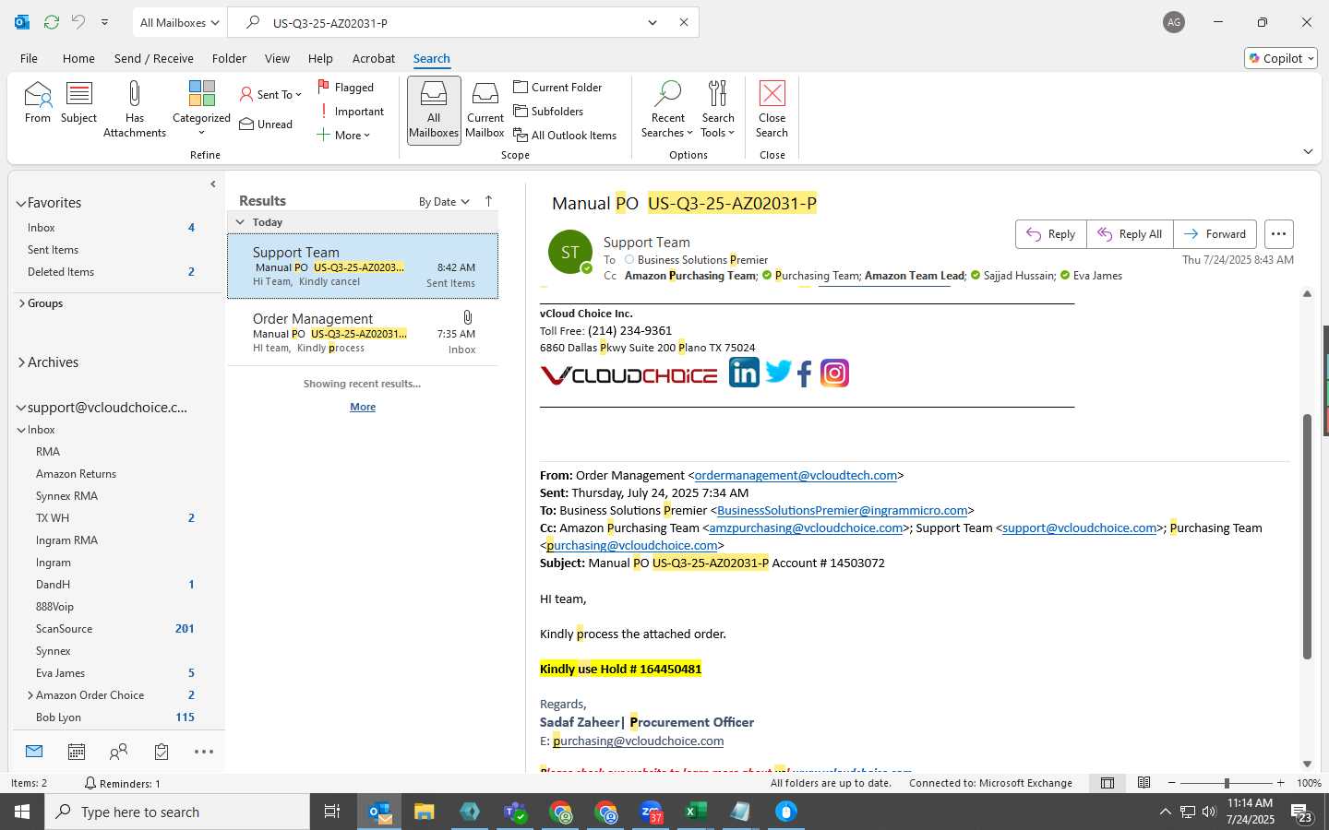The image size is (1329, 830).
Task: Choose Subfolders search scope
Action: pyautogui.click(x=548, y=111)
